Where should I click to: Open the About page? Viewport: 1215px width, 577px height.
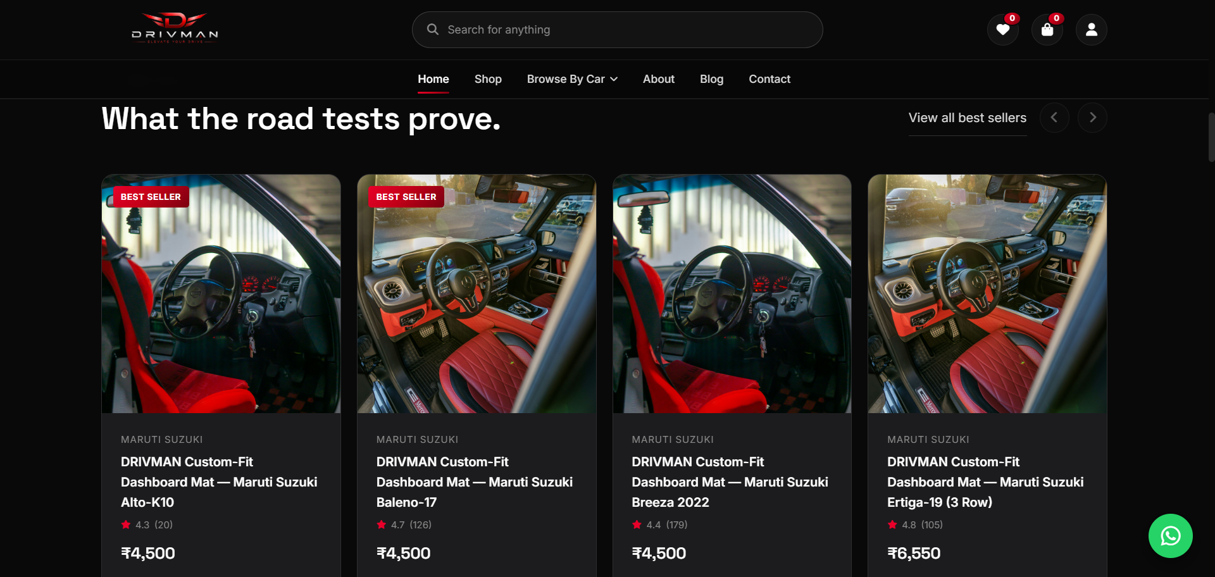point(659,79)
